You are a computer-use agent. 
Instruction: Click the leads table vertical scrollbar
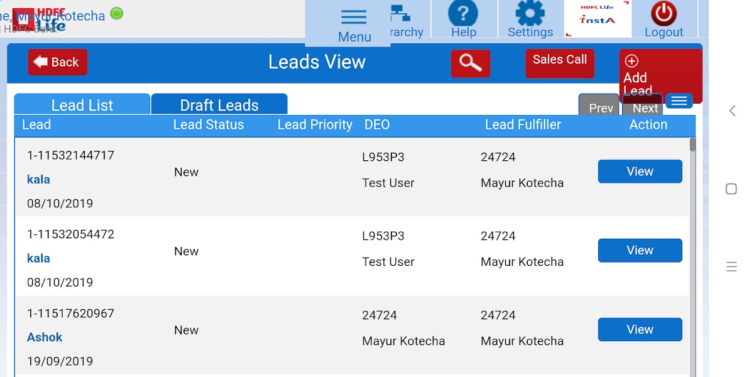[x=692, y=251]
